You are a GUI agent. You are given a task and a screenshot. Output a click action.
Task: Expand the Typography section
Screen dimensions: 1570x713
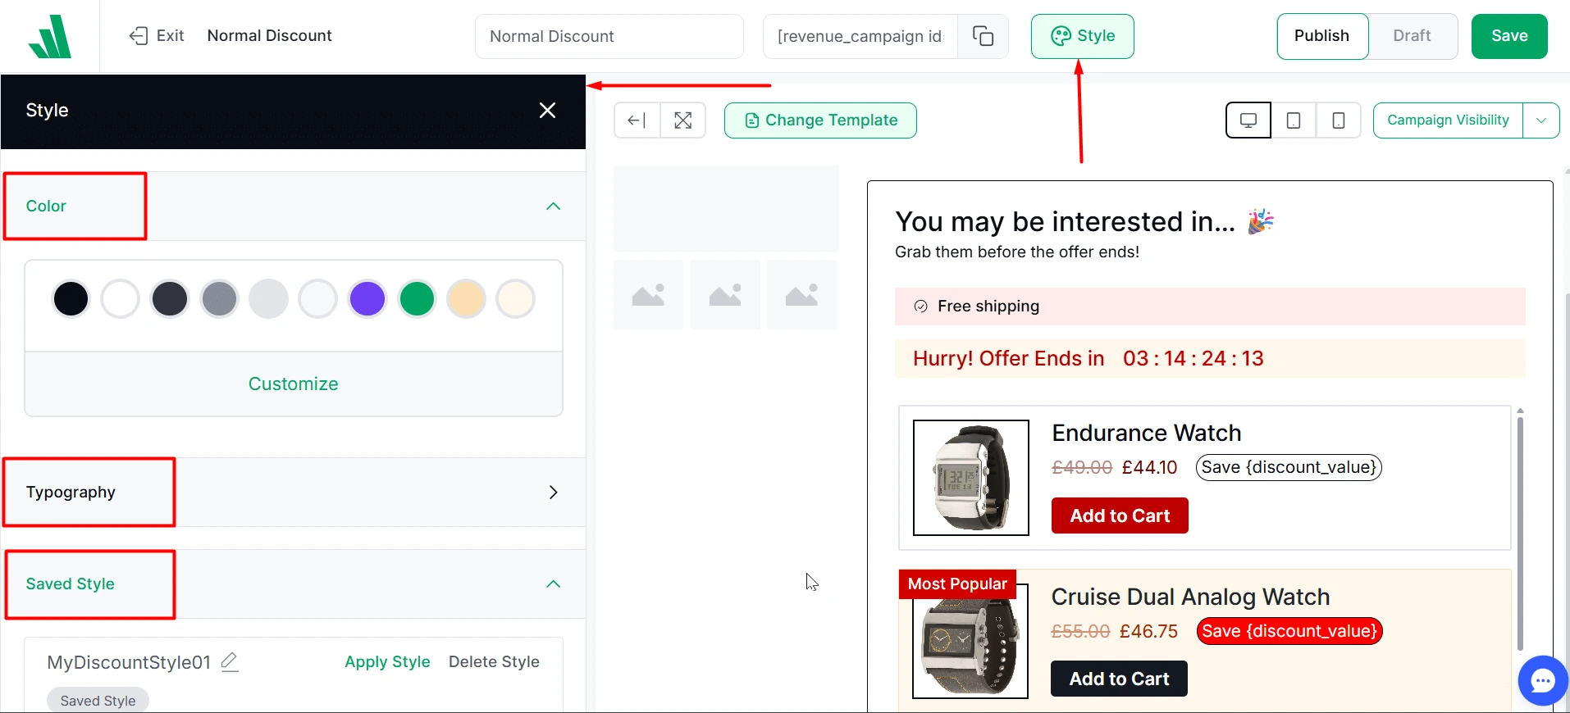(x=553, y=493)
